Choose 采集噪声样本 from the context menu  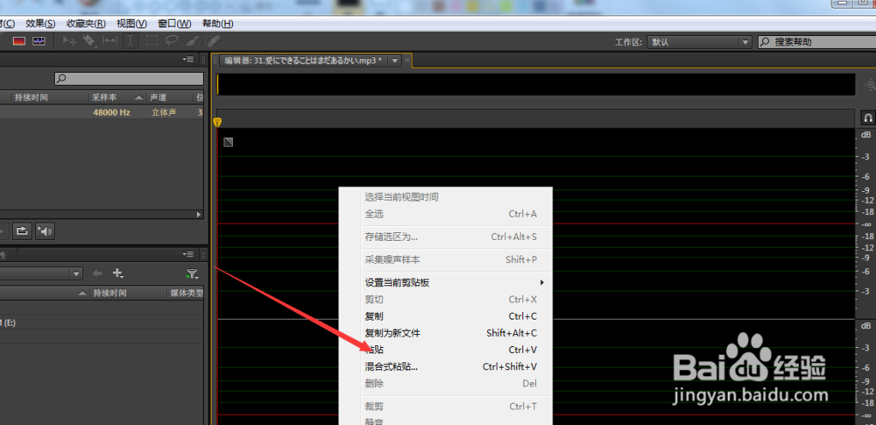click(446, 259)
